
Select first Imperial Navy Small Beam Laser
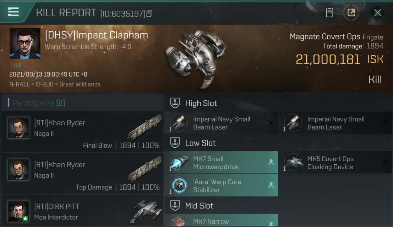(x=221, y=123)
